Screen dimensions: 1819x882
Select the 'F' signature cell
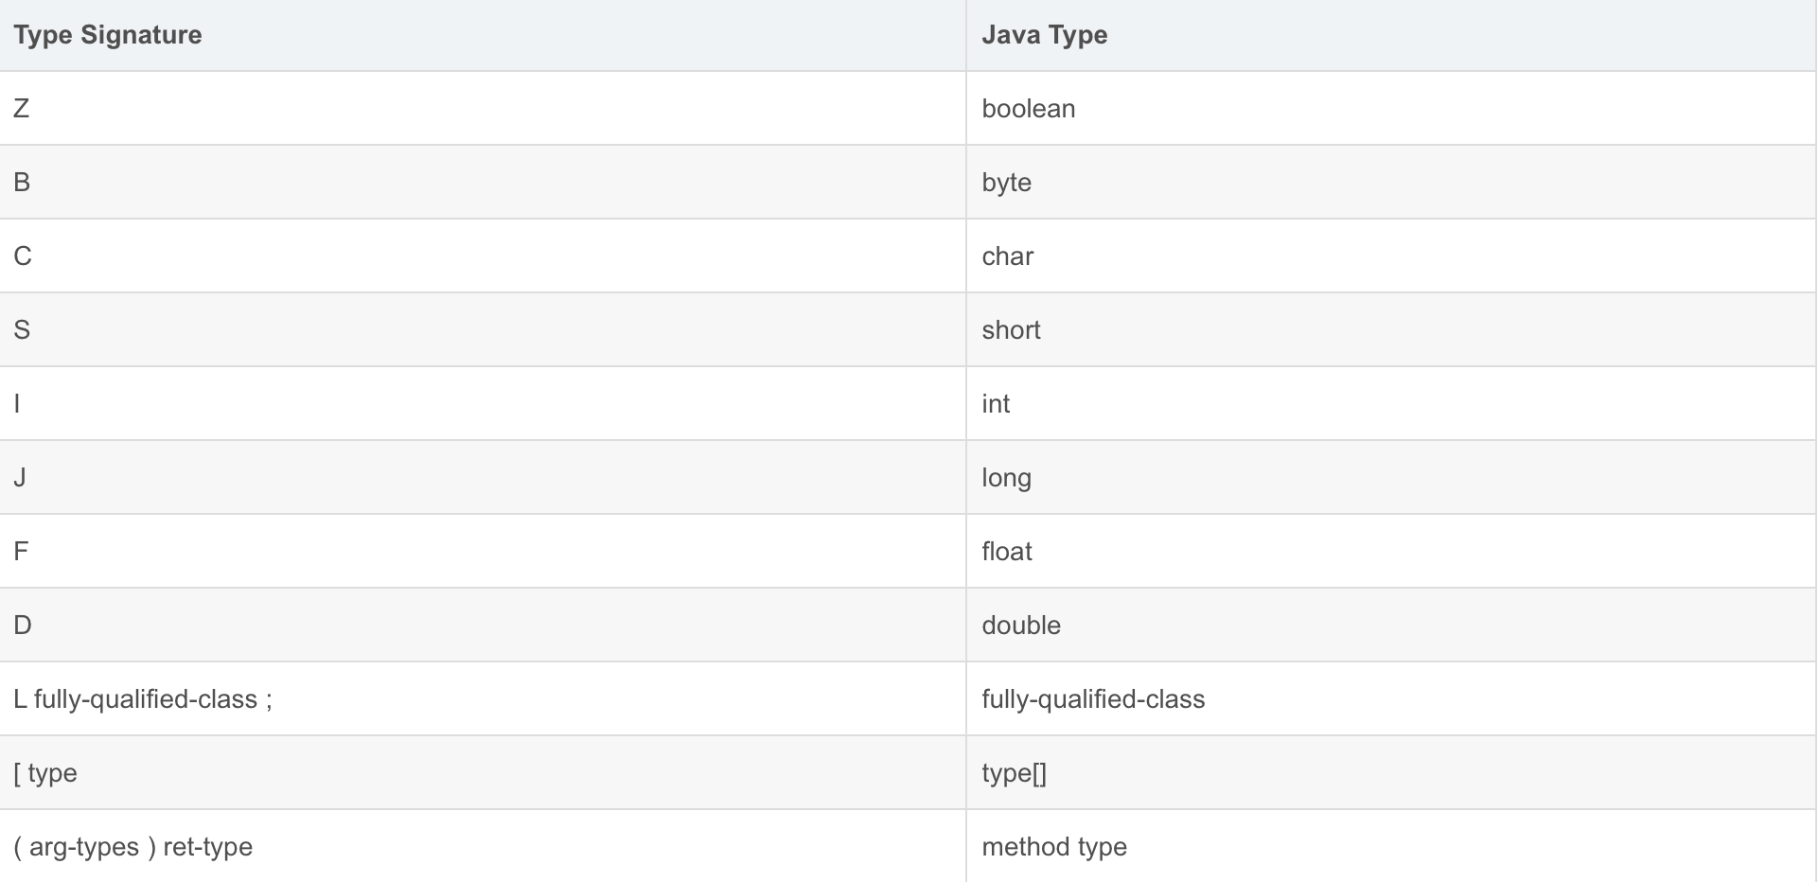tap(483, 552)
